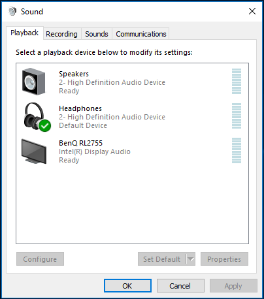Click empty area of device list
The height and width of the screenshot is (299, 264).
tap(132, 204)
